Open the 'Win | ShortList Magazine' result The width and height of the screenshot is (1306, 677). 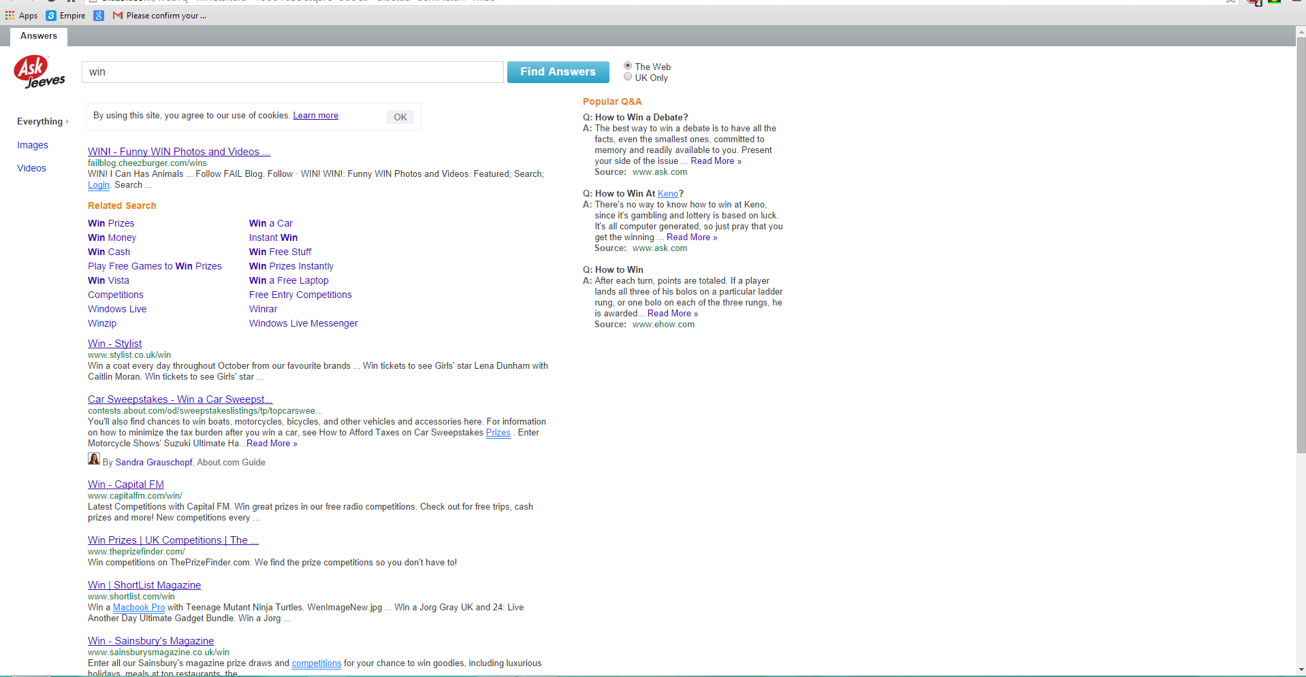point(144,585)
